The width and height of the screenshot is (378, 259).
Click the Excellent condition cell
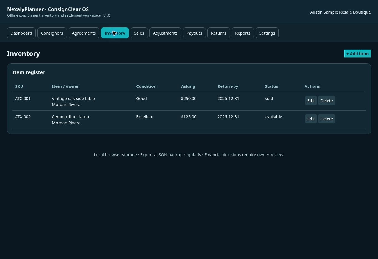[145, 117]
